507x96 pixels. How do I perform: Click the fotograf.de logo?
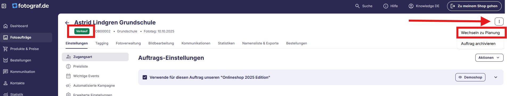point(30,6)
